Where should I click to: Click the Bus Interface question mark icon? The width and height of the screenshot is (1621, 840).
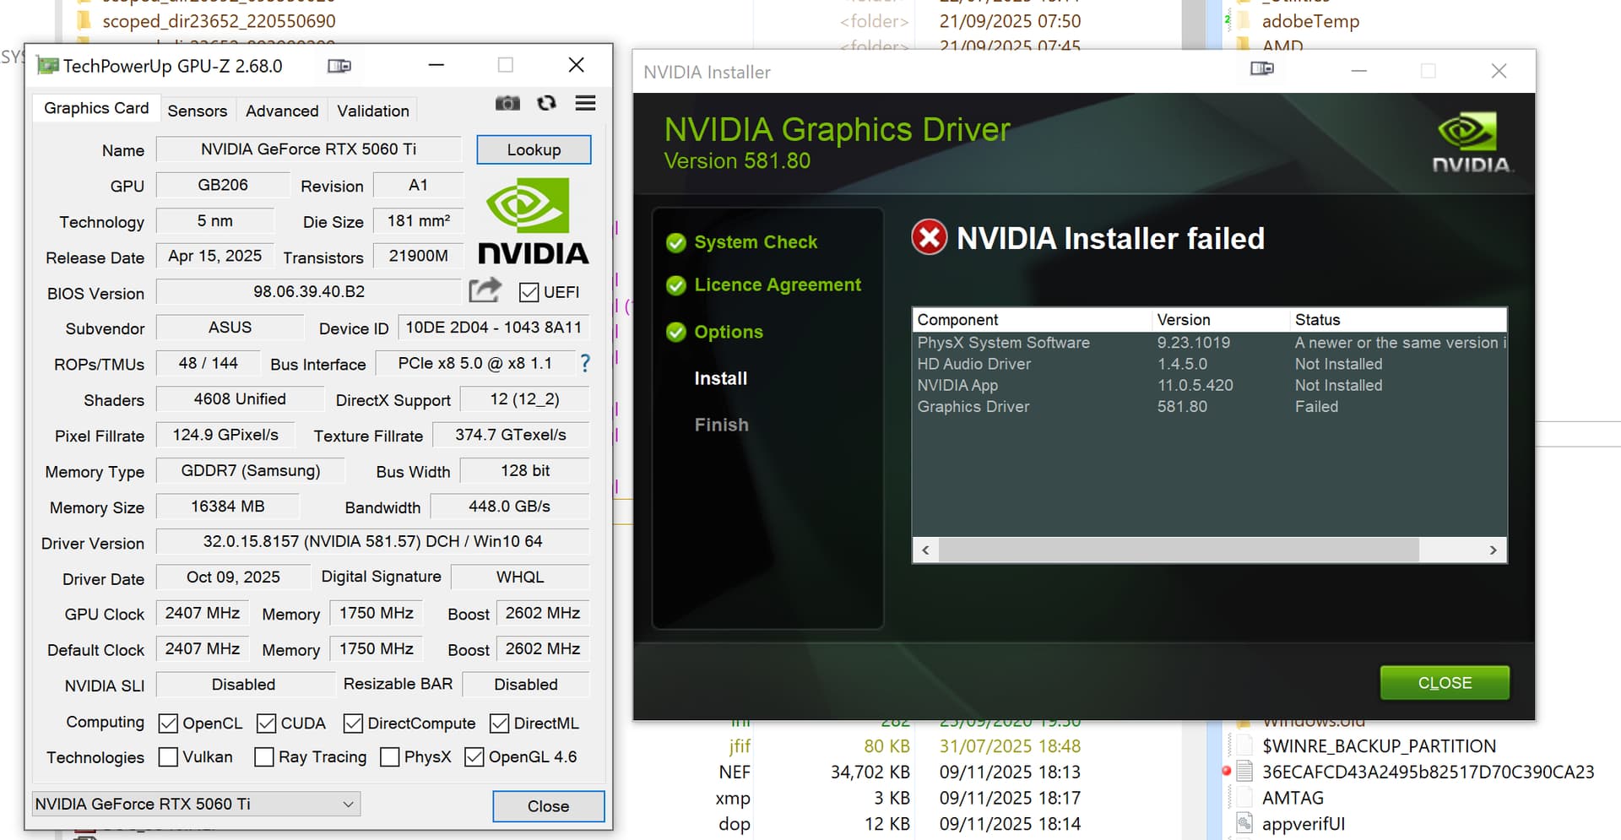(x=585, y=363)
